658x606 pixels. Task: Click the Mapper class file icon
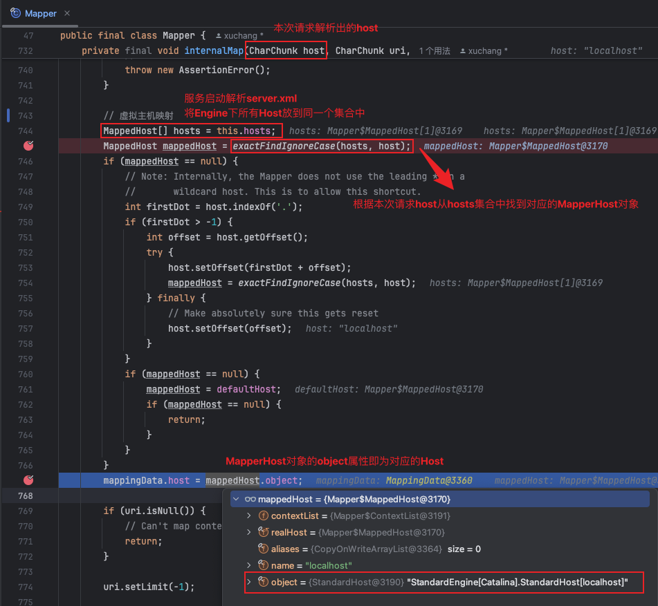15,13
